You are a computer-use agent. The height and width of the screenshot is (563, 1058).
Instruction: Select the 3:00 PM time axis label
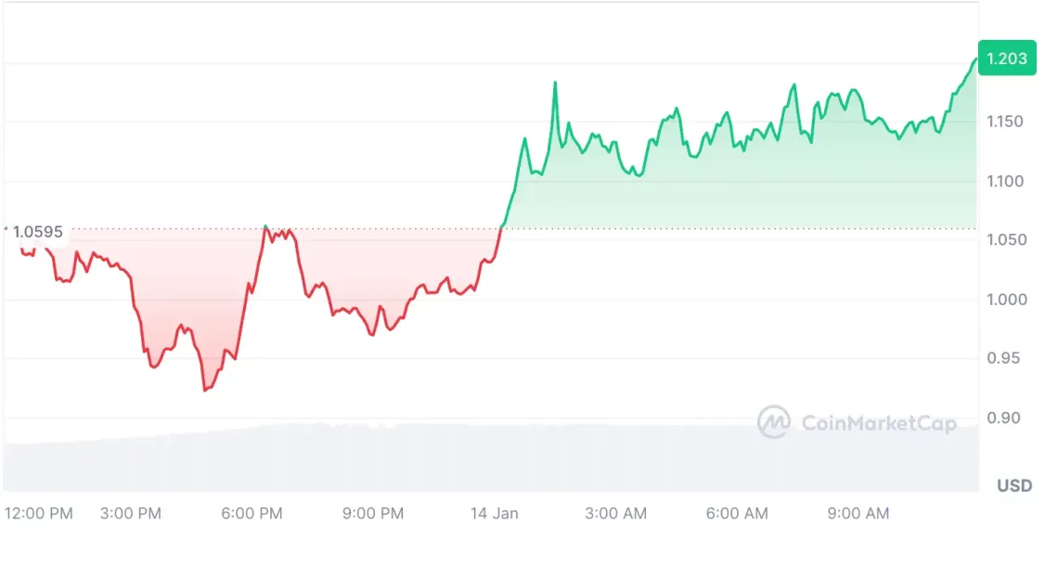130,513
